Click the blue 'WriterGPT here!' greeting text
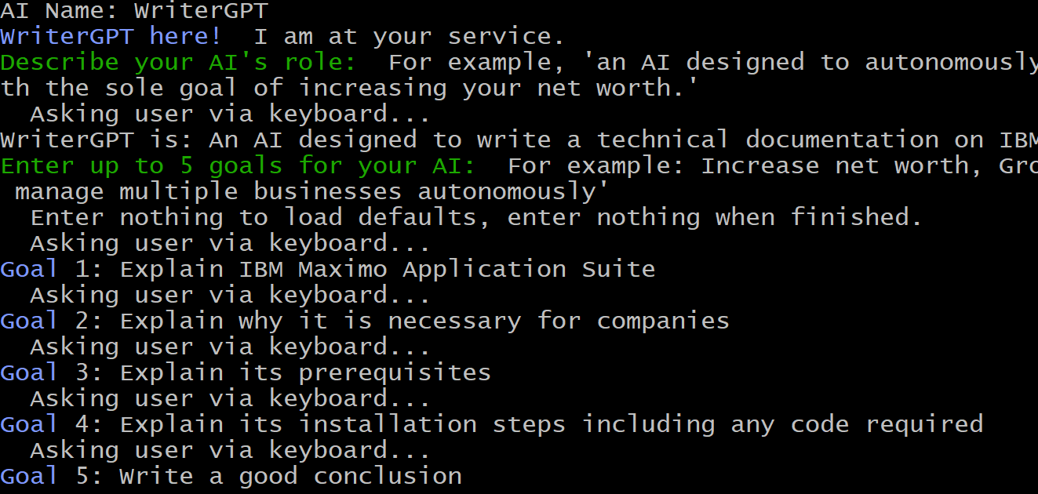 pyautogui.click(x=111, y=36)
